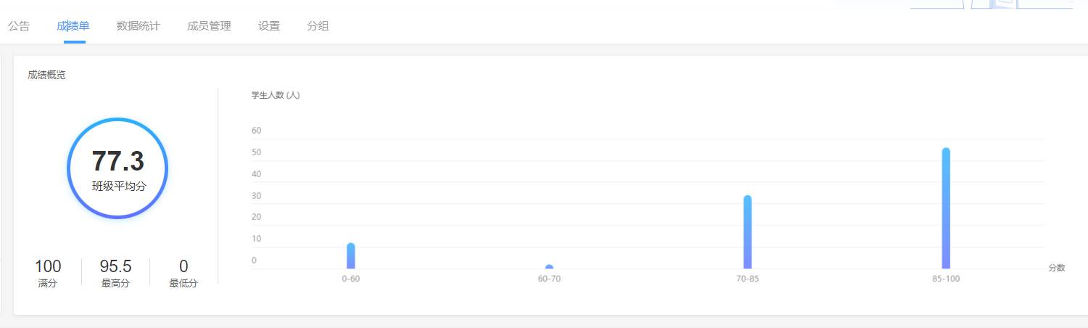
Task: Click the 满分 value of 100
Action: tap(48, 266)
